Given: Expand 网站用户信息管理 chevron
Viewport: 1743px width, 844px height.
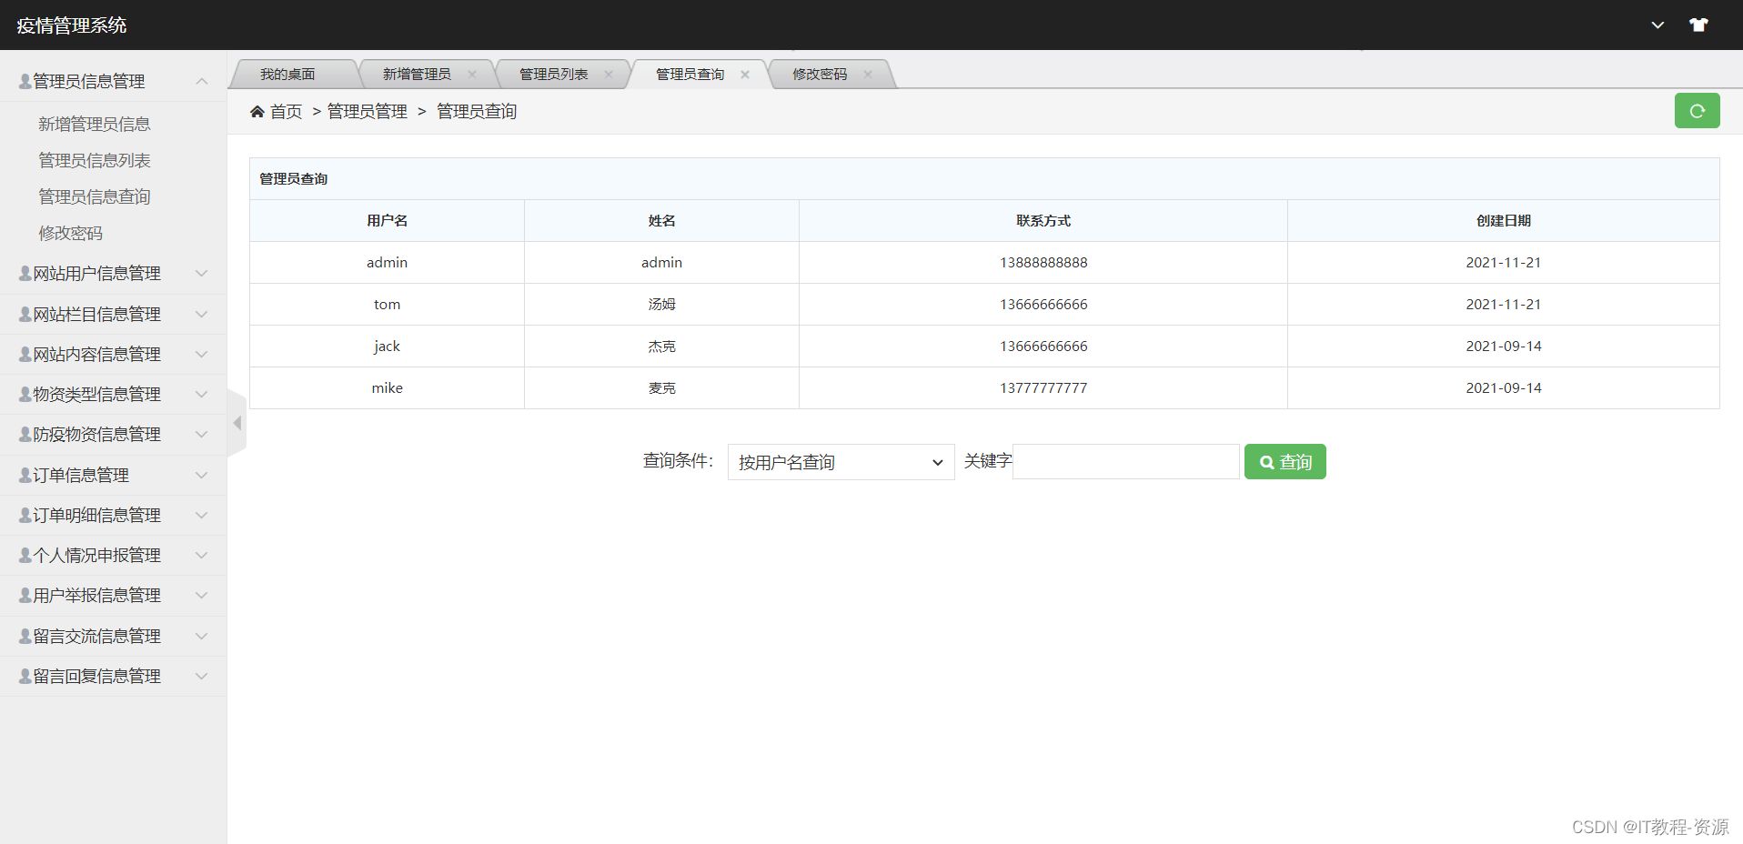Looking at the screenshot, I should [x=202, y=273].
